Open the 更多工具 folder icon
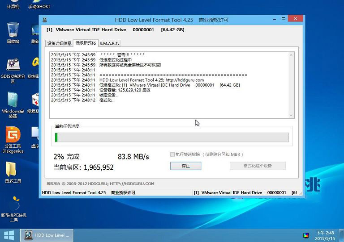The image size is (344, 242). pos(13,172)
